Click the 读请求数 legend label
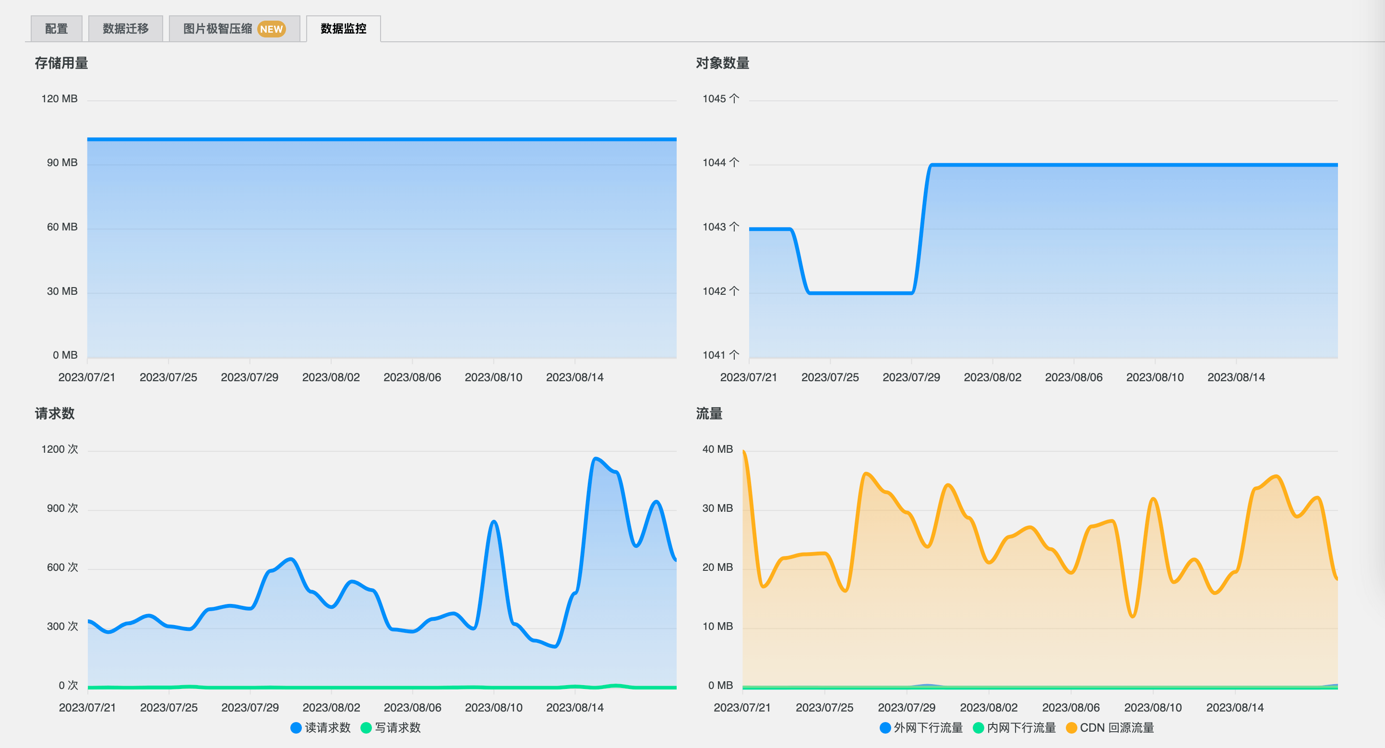 (327, 727)
